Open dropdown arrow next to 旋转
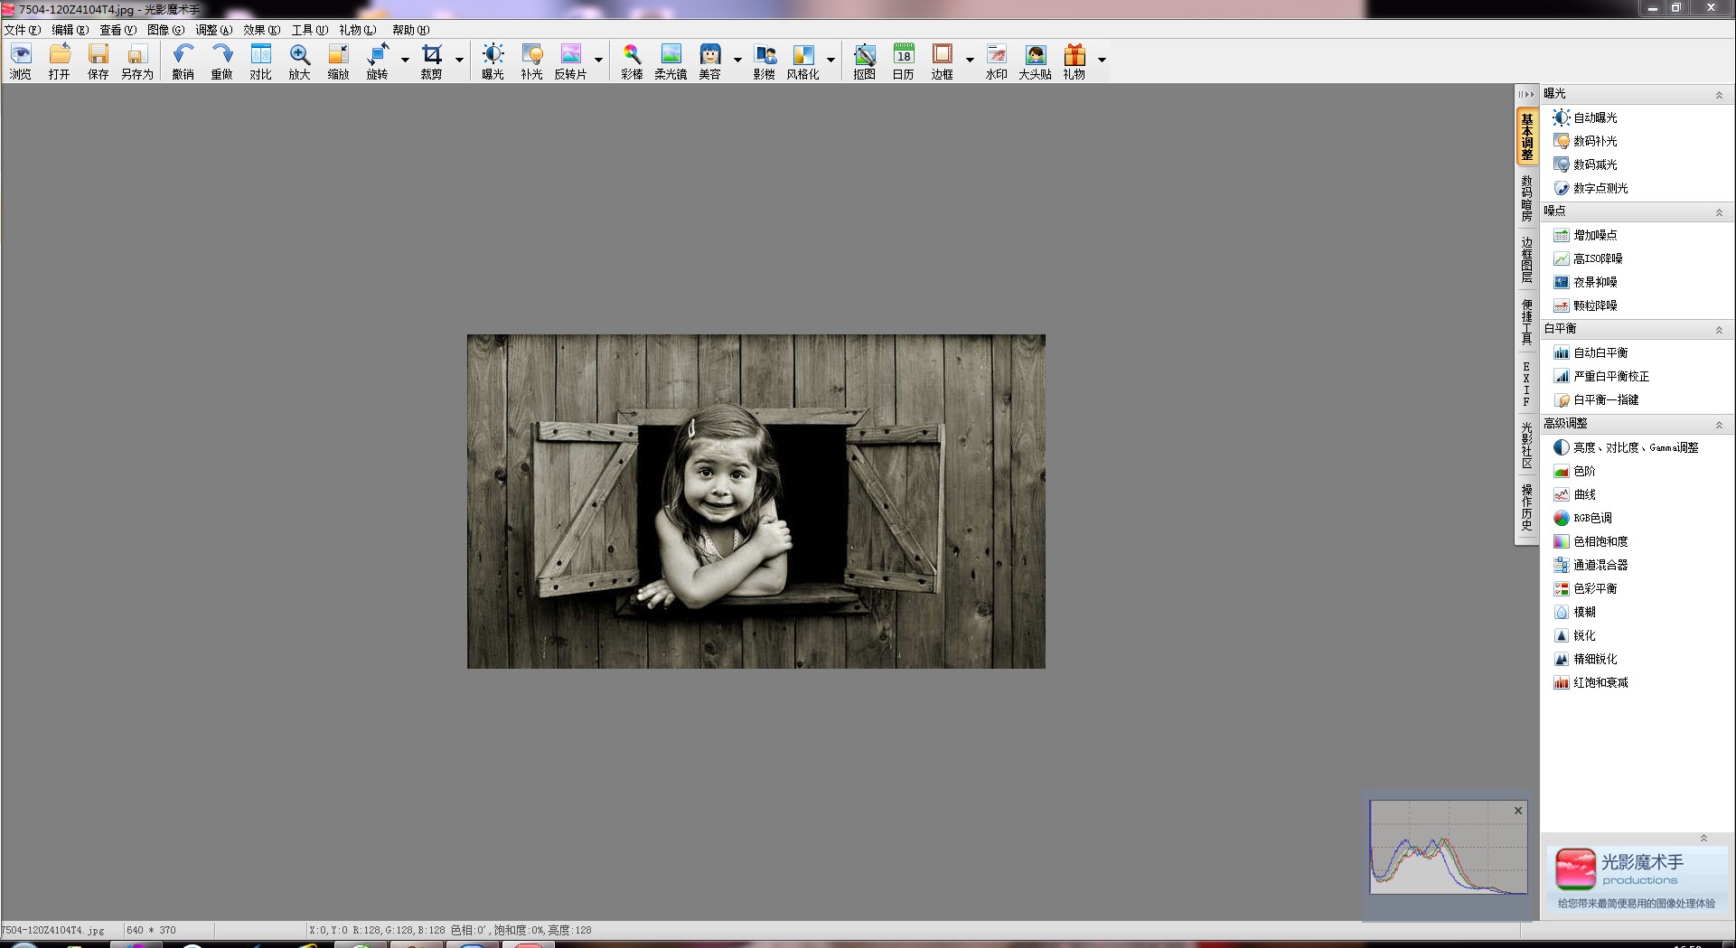1736x948 pixels. point(405,61)
